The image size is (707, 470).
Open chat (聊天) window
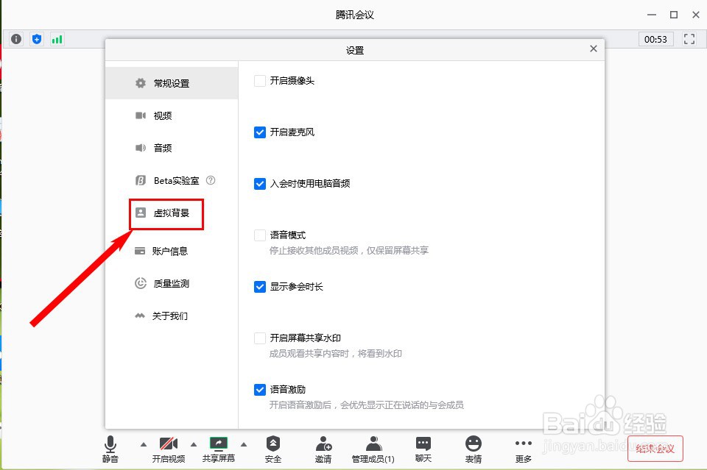coord(423,449)
